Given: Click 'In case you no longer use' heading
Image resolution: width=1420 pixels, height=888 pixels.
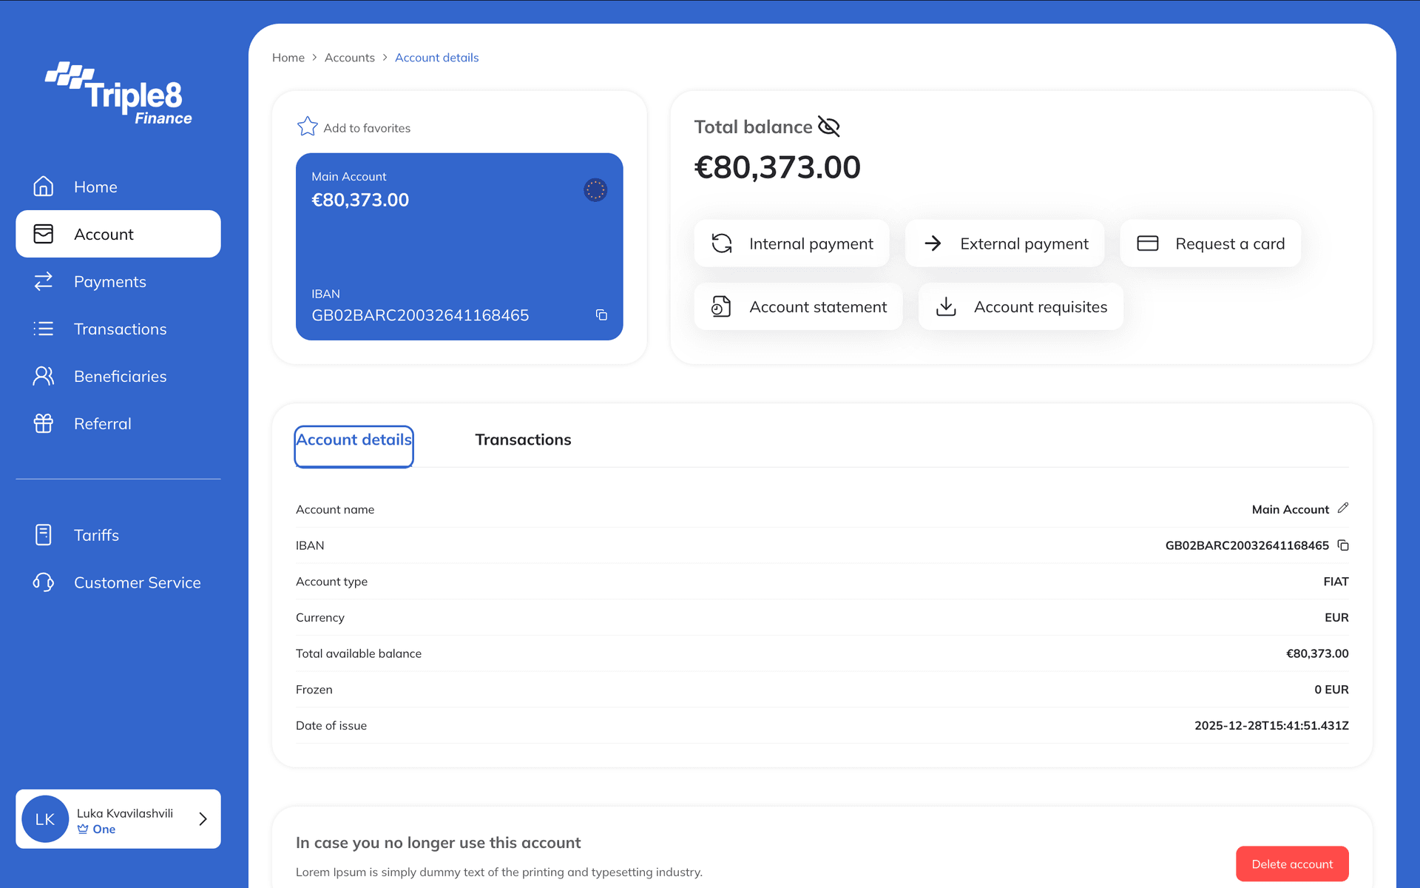Looking at the screenshot, I should point(439,842).
